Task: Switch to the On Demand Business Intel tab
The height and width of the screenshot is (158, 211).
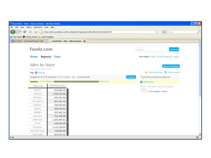Action: point(29,41)
